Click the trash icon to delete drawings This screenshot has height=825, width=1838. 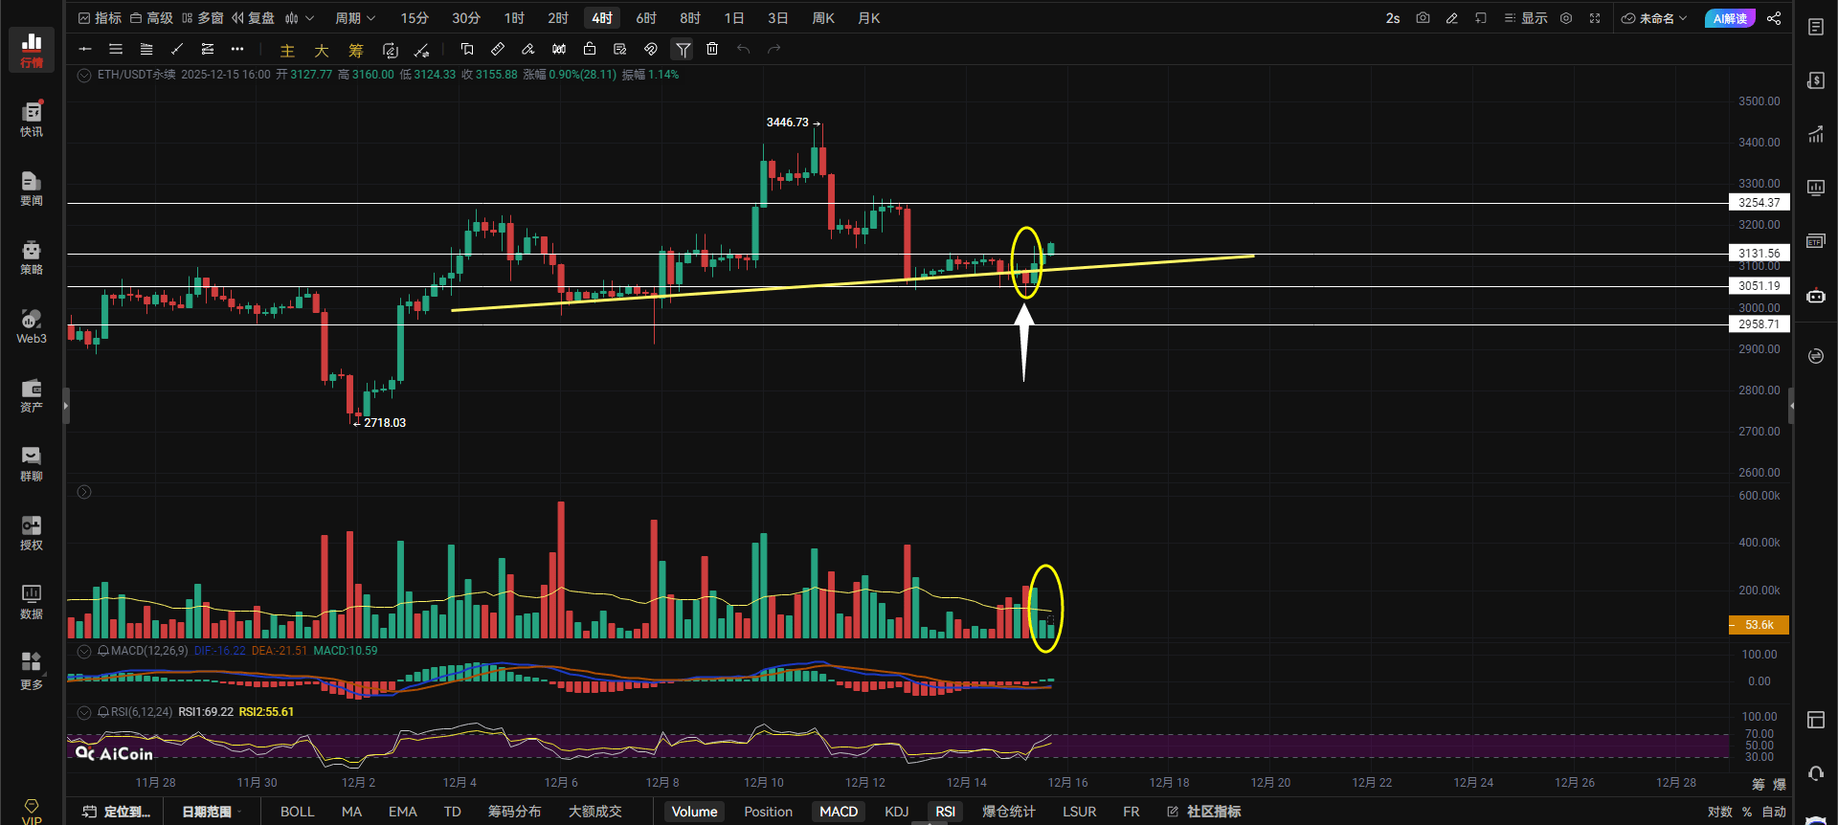(712, 49)
